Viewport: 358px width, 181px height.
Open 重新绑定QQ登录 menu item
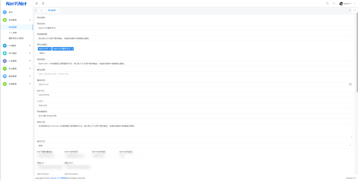16,38
